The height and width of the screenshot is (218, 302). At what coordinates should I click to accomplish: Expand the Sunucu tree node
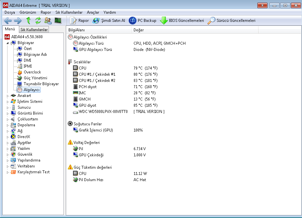[x=7, y=108]
